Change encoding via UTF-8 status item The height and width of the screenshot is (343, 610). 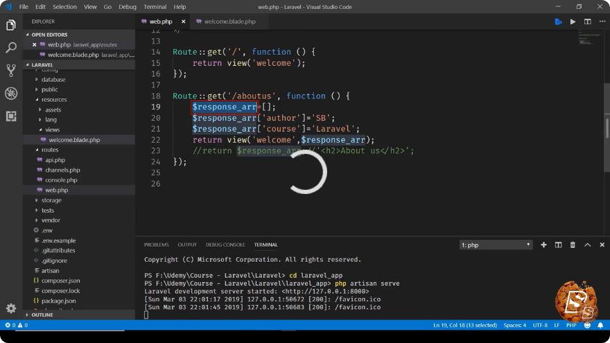[540, 325]
